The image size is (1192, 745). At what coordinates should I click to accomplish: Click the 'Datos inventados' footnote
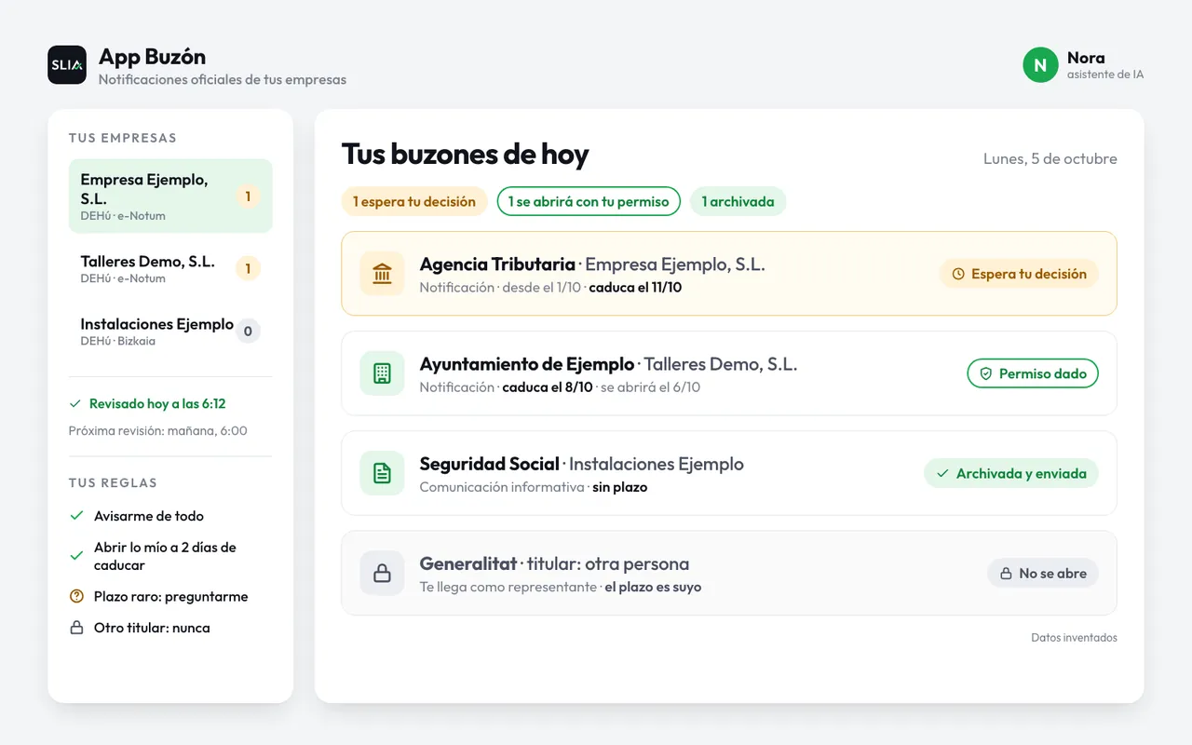(1074, 638)
